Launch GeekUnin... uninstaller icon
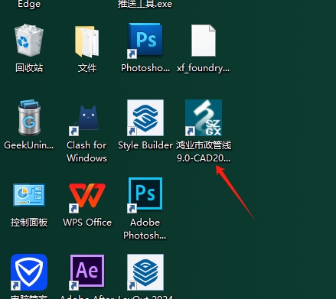Viewport: 336px width, 299px height. click(x=29, y=118)
